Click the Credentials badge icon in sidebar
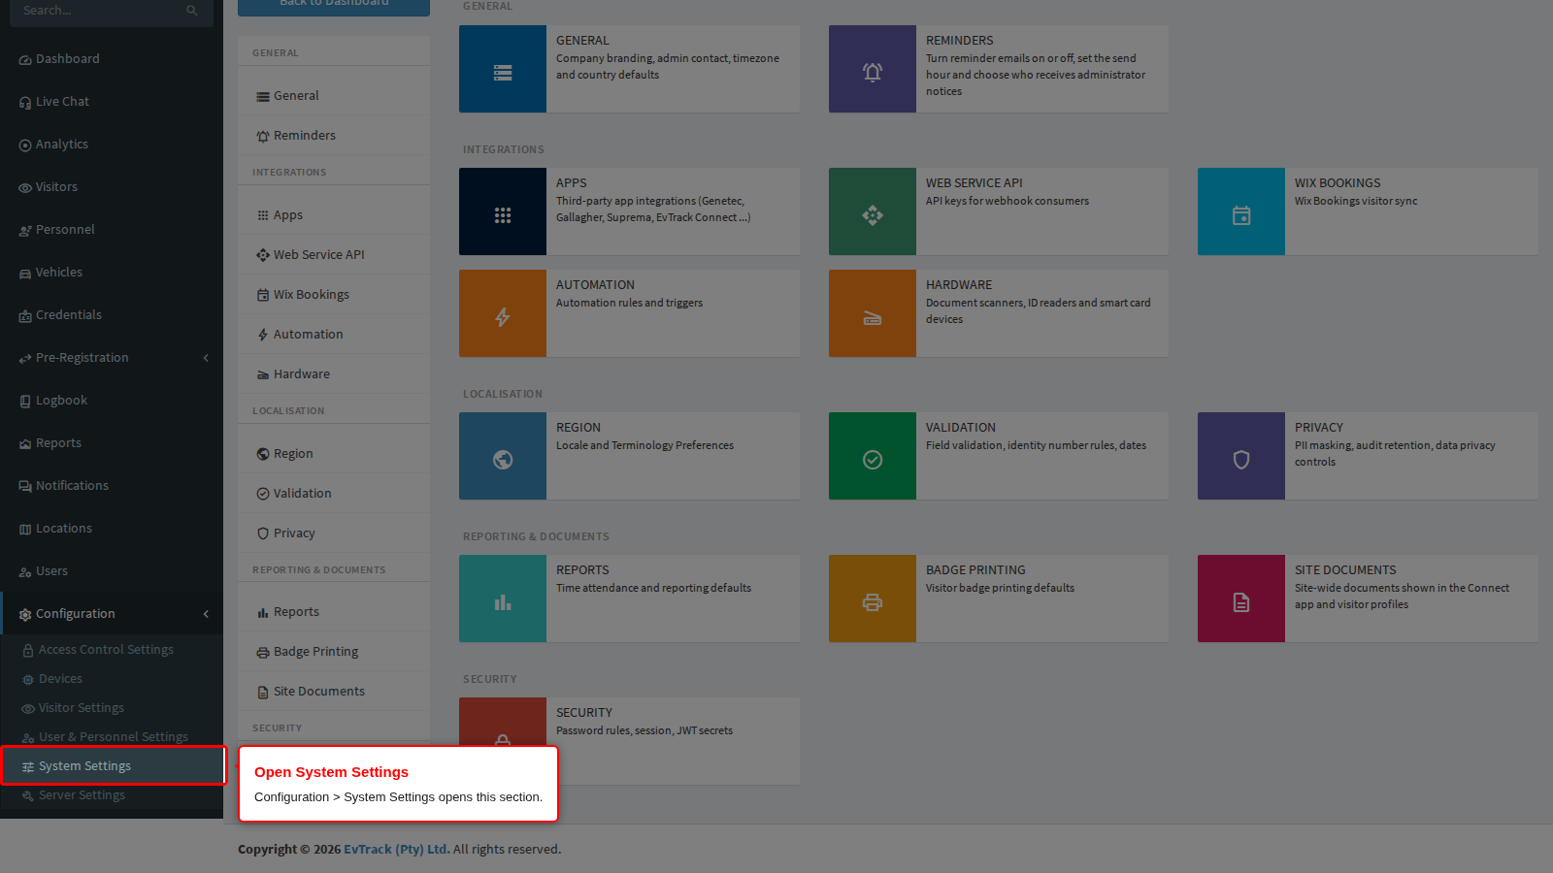This screenshot has width=1553, height=873. [x=25, y=316]
